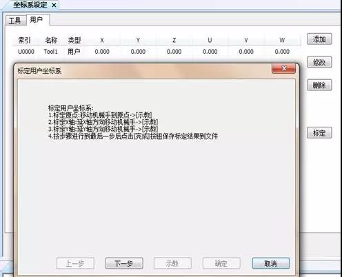The width and height of the screenshot is (342, 277).
Task: Click the 修改 button
Action: coord(319,62)
